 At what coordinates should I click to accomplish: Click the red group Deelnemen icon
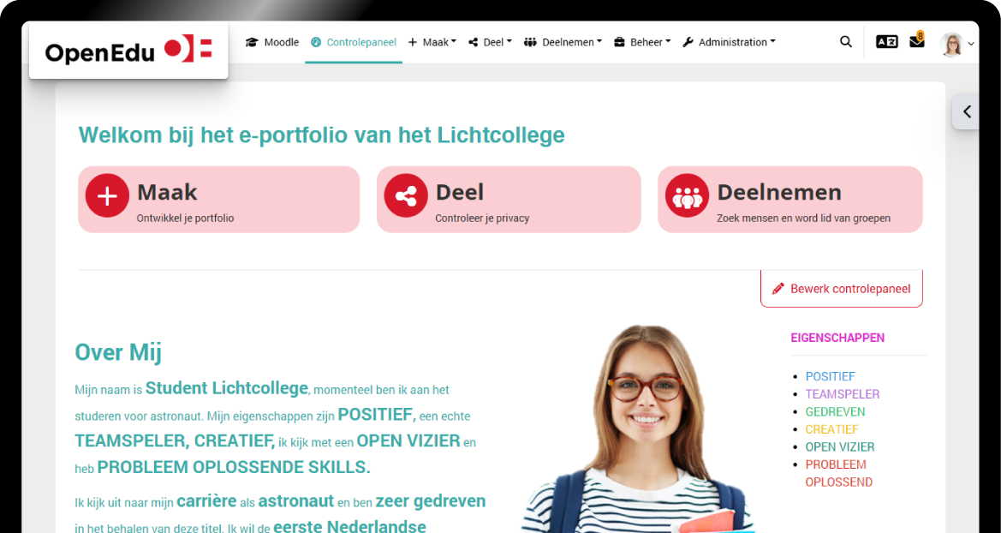pos(687,195)
